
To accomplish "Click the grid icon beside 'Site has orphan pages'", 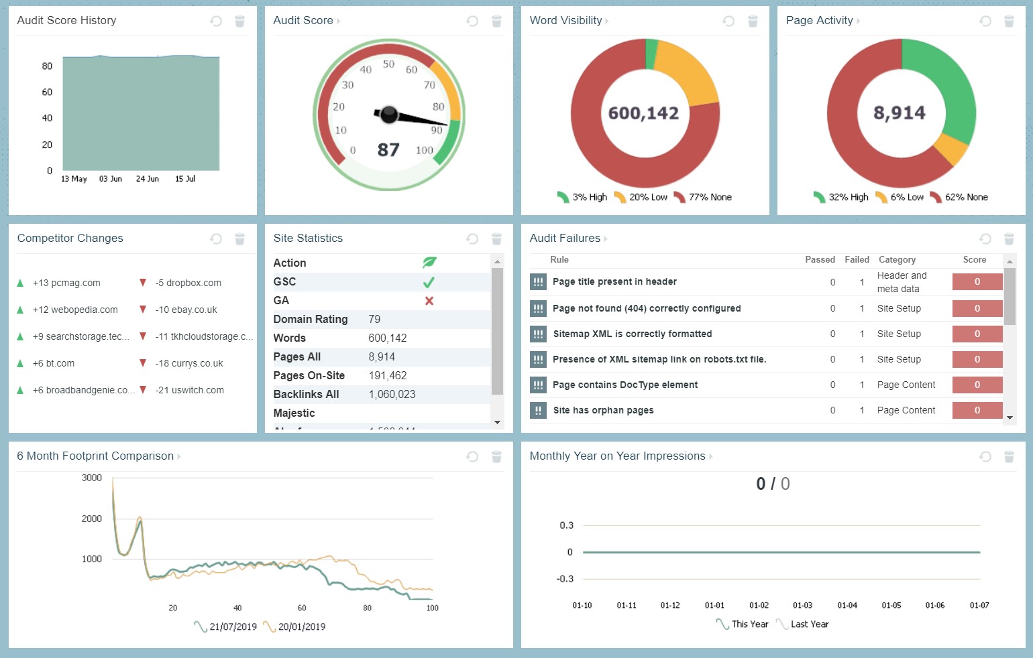I will click(538, 410).
